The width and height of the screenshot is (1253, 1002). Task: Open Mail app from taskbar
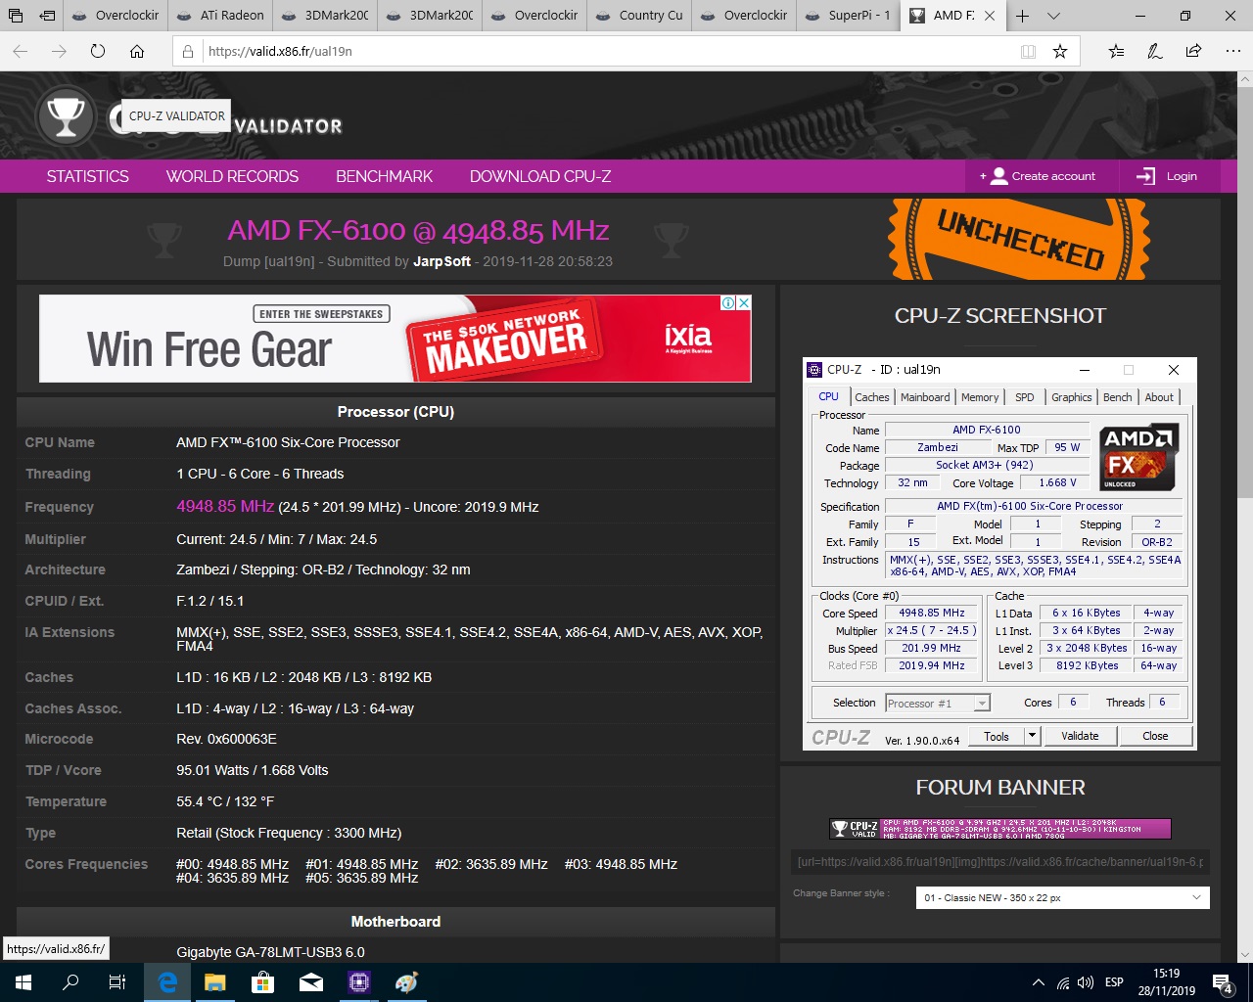(x=311, y=982)
